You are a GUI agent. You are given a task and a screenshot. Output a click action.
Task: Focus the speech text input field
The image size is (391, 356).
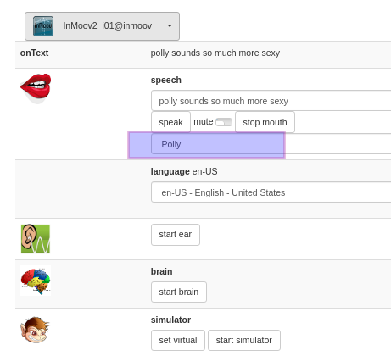click(271, 101)
